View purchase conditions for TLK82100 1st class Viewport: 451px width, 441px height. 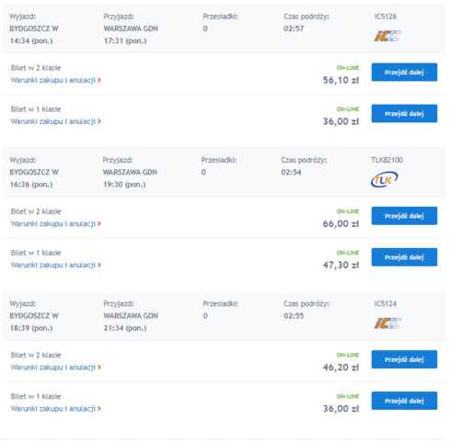tap(53, 266)
